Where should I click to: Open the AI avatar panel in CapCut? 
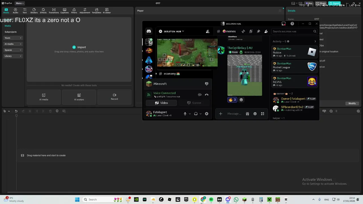click(107, 11)
